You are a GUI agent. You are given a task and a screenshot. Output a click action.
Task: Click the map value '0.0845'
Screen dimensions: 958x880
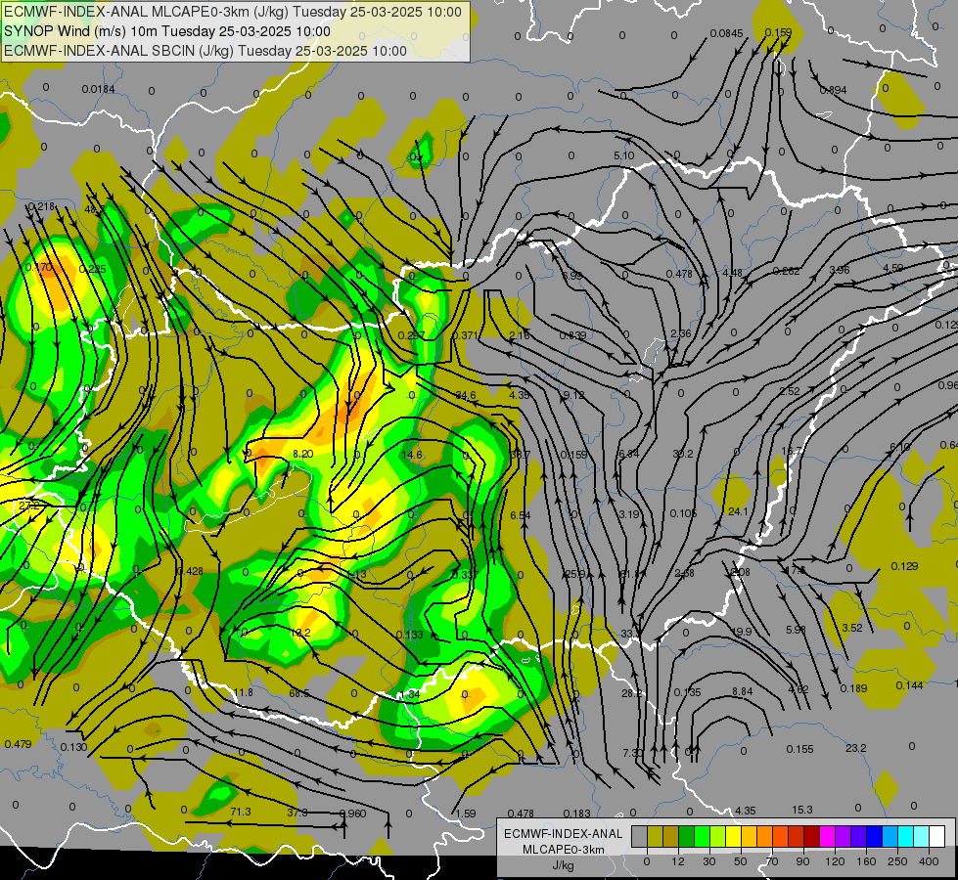(726, 33)
